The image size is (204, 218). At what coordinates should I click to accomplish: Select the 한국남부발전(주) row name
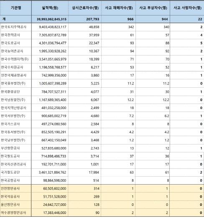(x=13, y=140)
